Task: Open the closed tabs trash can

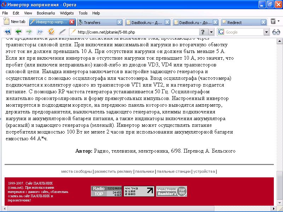Action: click(273, 22)
